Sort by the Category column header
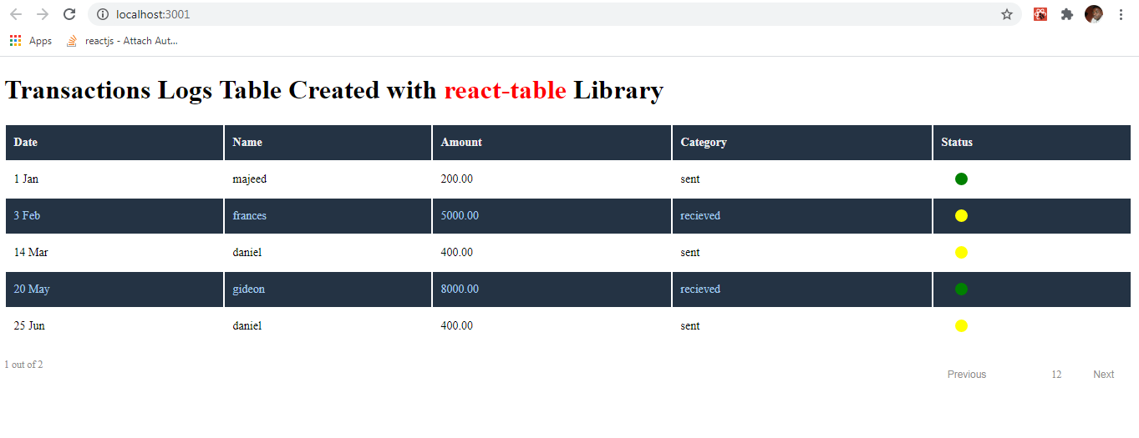Viewport: 1139px width, 438px height. (802, 143)
